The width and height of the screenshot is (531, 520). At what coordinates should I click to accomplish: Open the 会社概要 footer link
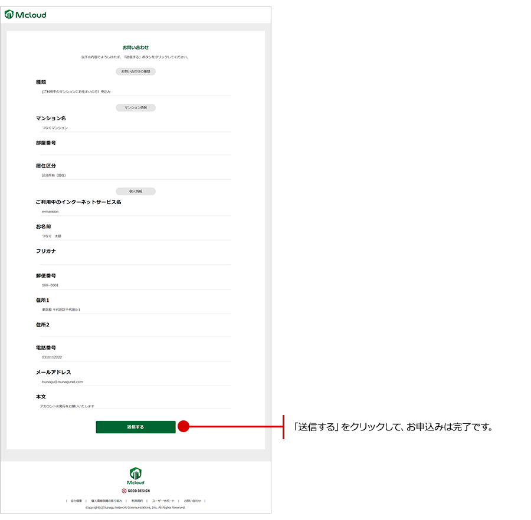pyautogui.click(x=76, y=501)
